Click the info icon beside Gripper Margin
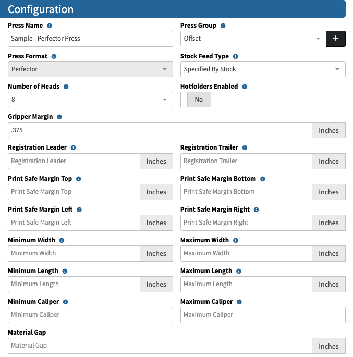The image size is (353, 357). 59,117
